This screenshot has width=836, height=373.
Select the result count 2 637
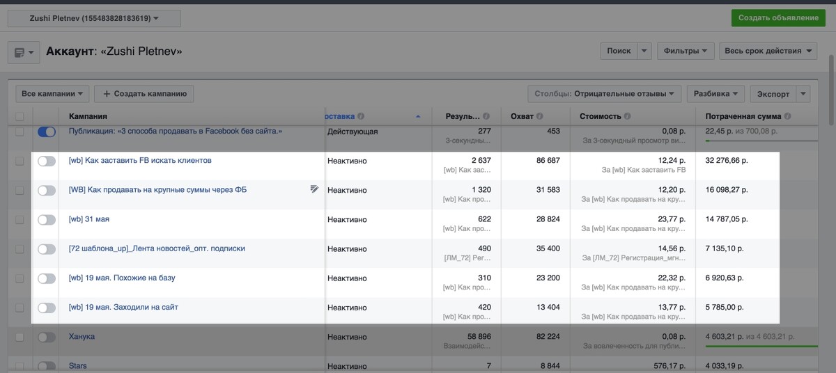480,160
